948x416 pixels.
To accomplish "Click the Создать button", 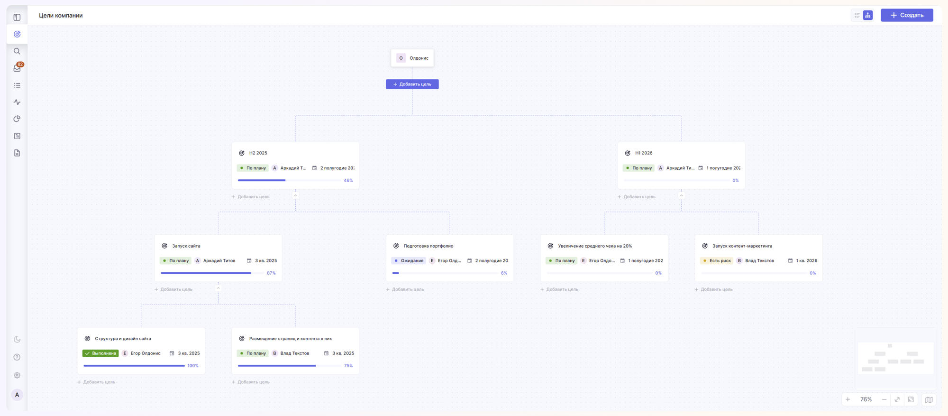I will click(906, 15).
